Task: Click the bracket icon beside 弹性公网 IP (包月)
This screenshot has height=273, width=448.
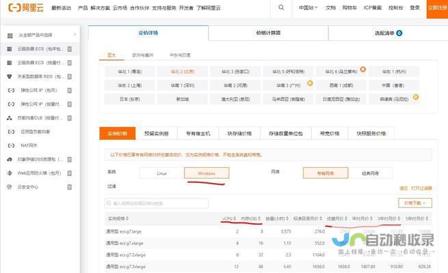Action: tap(11, 90)
